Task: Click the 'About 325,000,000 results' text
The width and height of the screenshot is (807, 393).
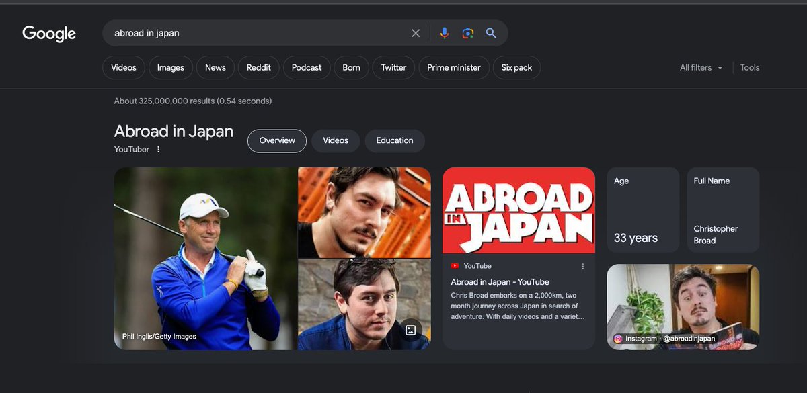Action: pyautogui.click(x=193, y=101)
